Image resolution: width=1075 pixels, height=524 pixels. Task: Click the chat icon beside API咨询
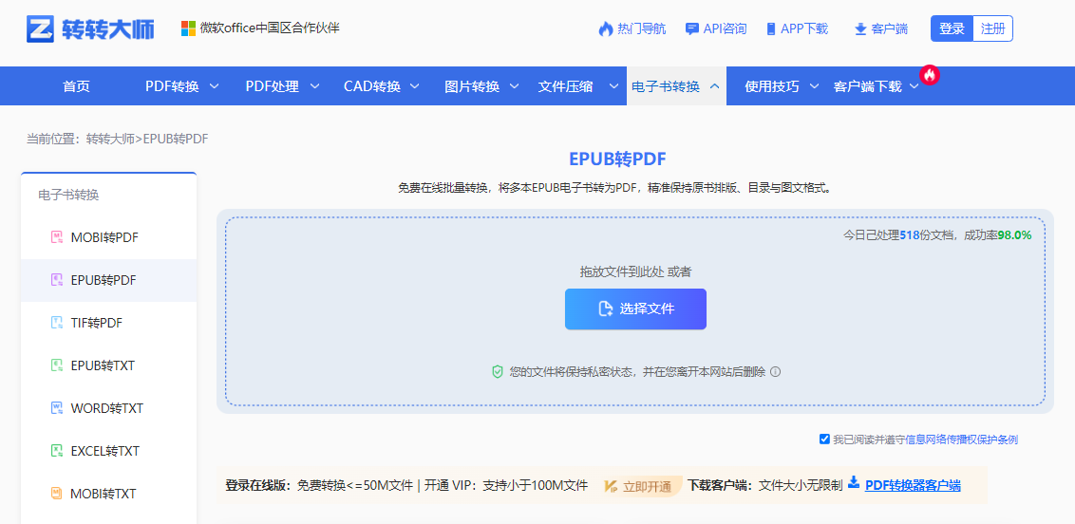click(691, 28)
